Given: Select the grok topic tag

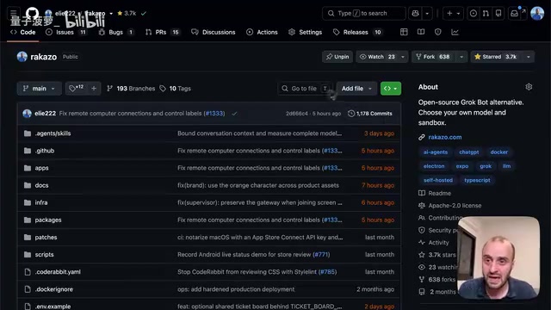Looking at the screenshot, I should [486, 166].
